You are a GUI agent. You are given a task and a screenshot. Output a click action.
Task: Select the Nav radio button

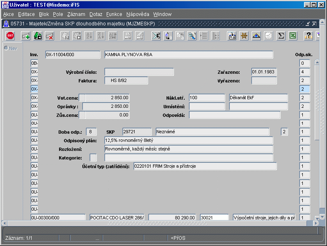pos(6,48)
